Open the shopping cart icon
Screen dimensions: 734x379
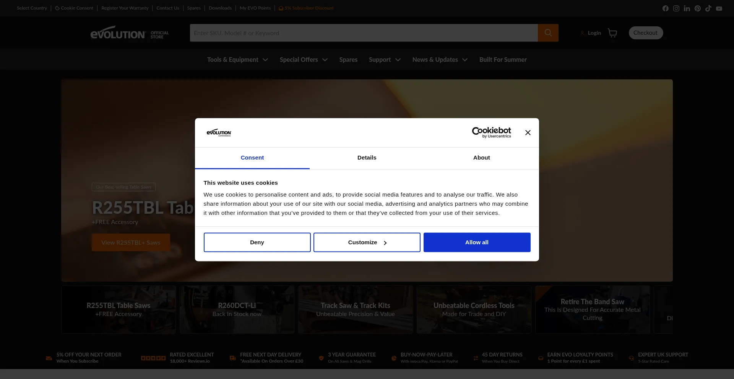pos(612,33)
